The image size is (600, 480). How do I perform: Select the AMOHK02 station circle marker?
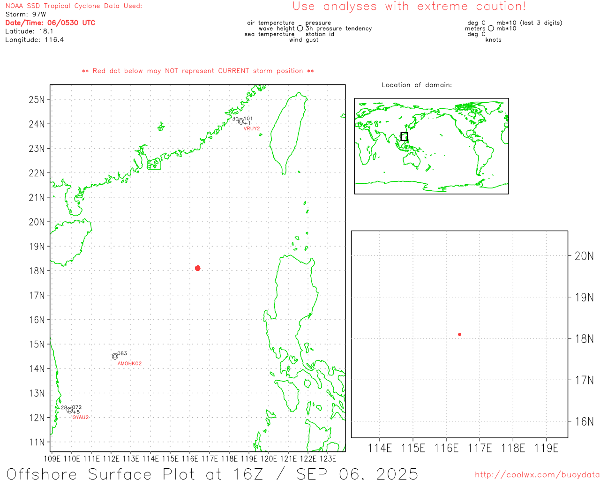pyautogui.click(x=115, y=356)
